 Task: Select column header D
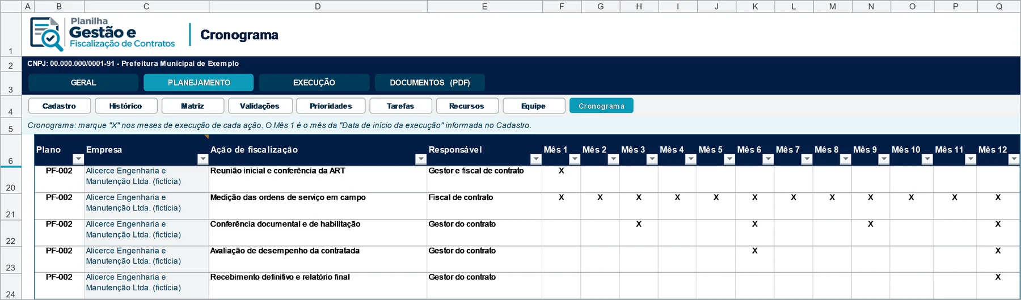tap(318, 6)
